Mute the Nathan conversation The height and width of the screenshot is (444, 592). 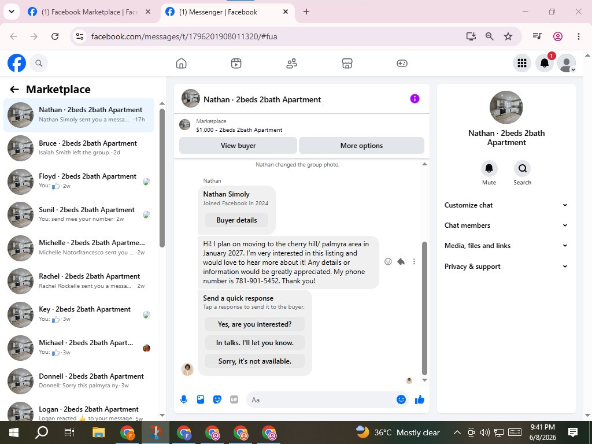click(x=489, y=168)
